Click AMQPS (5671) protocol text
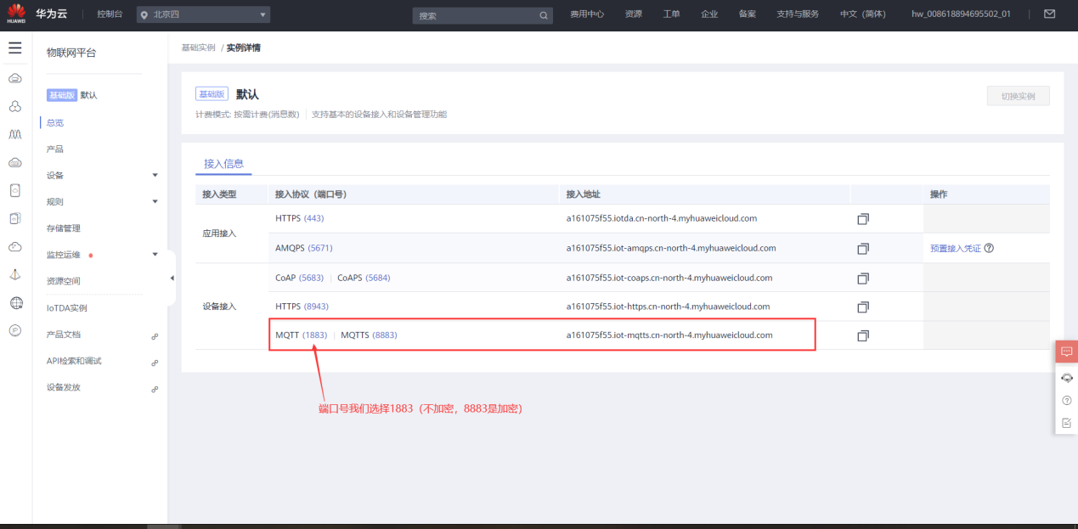 coord(303,248)
